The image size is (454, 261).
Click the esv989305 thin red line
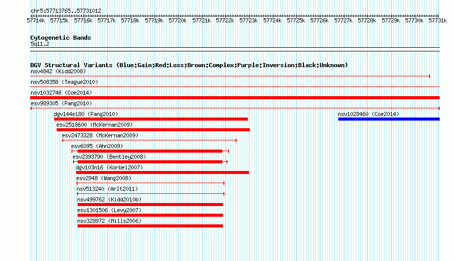[x=235, y=108]
